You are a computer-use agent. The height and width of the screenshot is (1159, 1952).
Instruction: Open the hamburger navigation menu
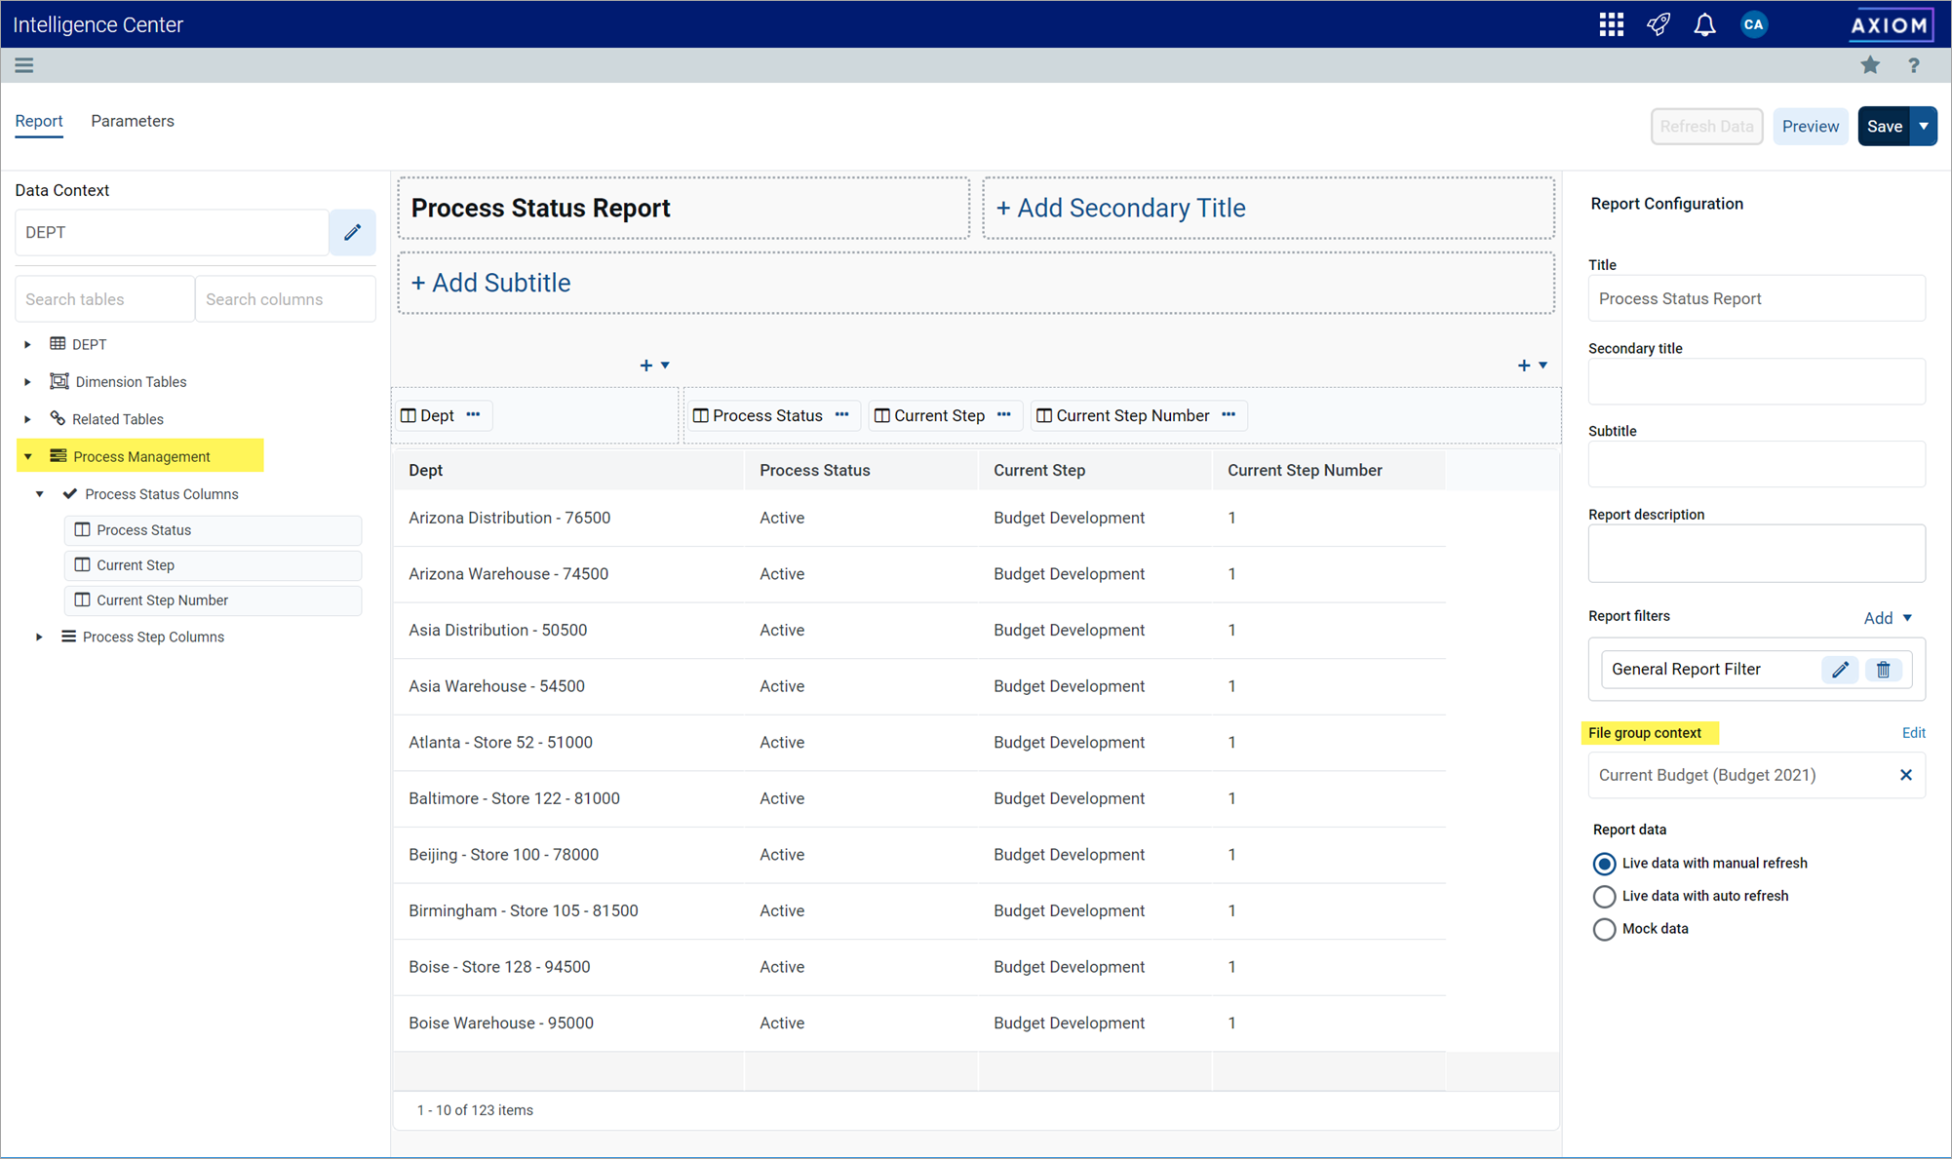[x=24, y=65]
